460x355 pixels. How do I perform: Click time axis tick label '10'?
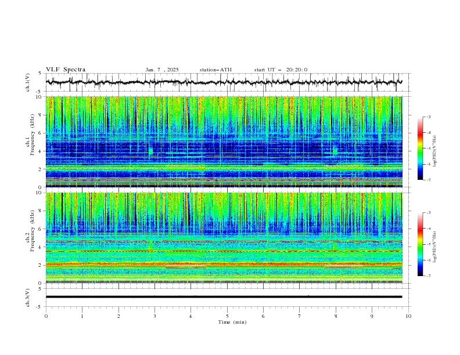pos(408,316)
